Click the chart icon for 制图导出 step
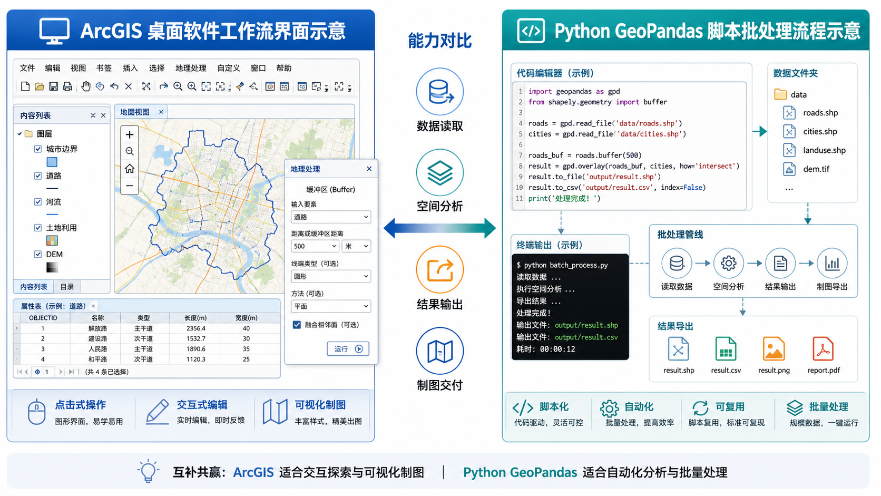 832,263
